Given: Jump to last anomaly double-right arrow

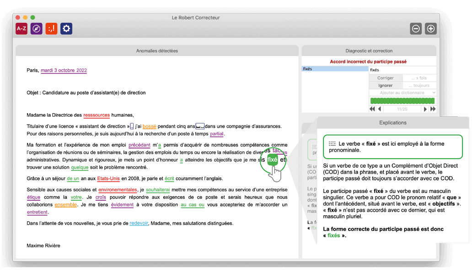Looking at the screenshot, I should point(433,109).
